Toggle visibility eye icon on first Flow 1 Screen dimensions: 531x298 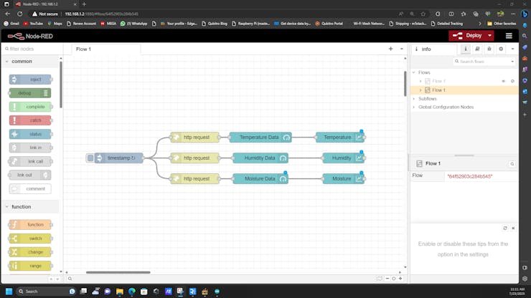click(503, 81)
